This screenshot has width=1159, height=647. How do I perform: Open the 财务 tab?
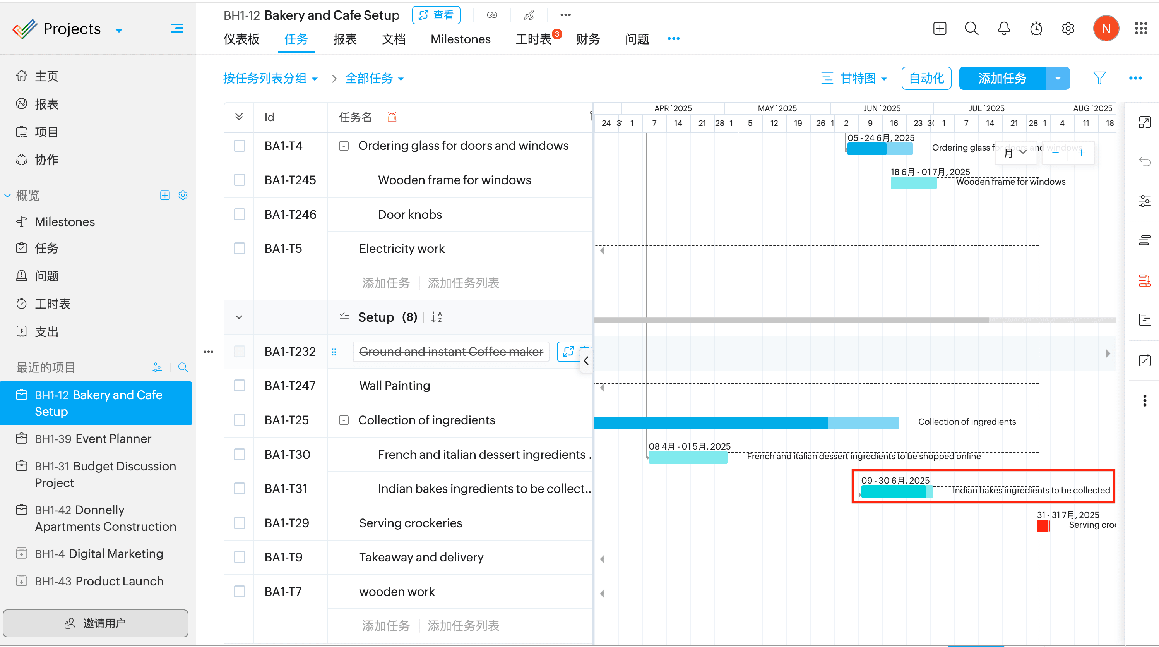[587, 39]
